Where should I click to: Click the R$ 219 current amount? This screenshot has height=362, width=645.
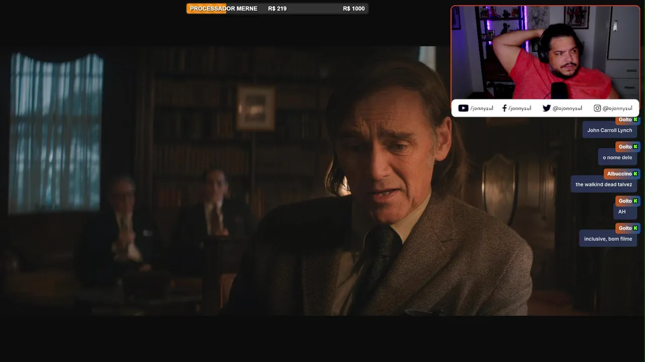coord(277,9)
